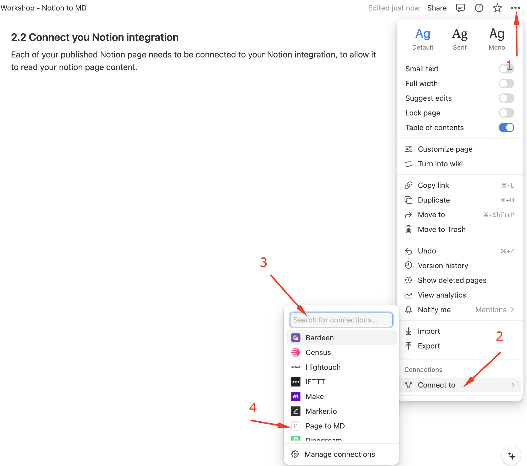Select Version history menu item
This screenshot has width=527, height=466.
pos(443,266)
